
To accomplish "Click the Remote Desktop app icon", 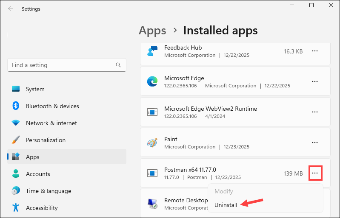I will click(x=152, y=204).
